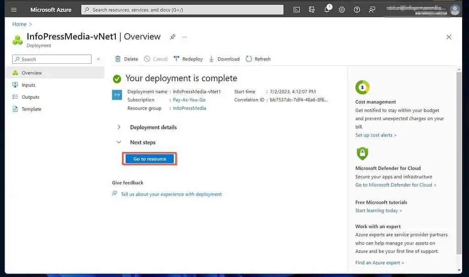Screen dimensions: 469x277
Task: Click the global search resources field
Action: (182, 10)
